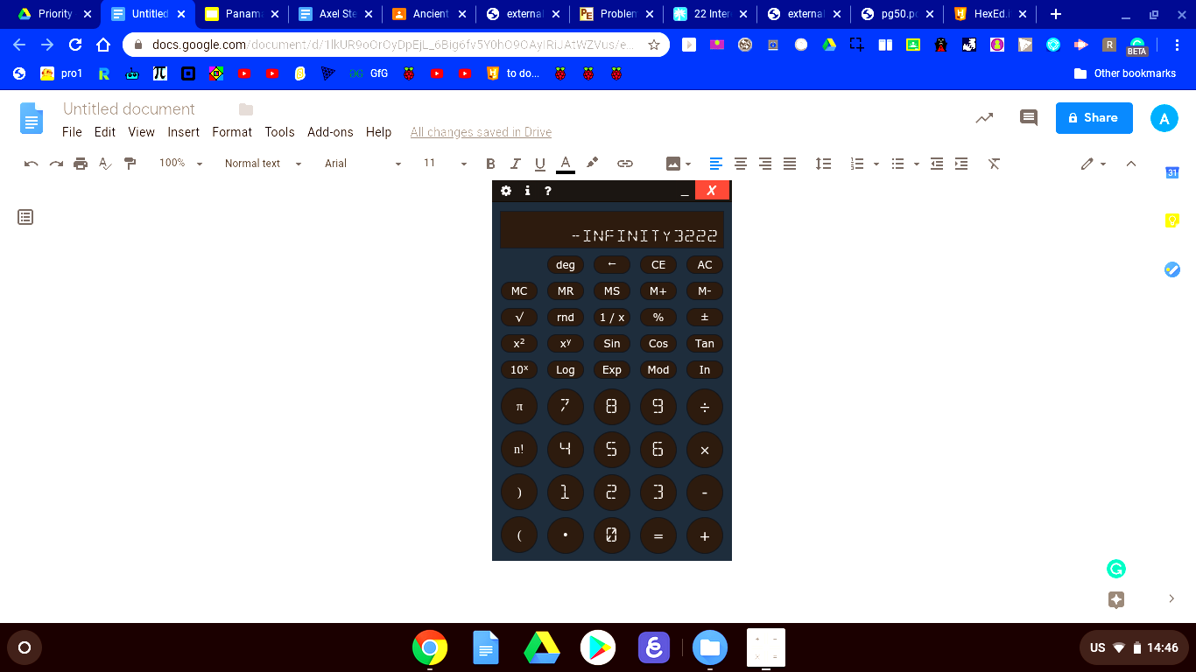
Task: Click the undo arrow in Docs toolbar
Action: [32, 164]
